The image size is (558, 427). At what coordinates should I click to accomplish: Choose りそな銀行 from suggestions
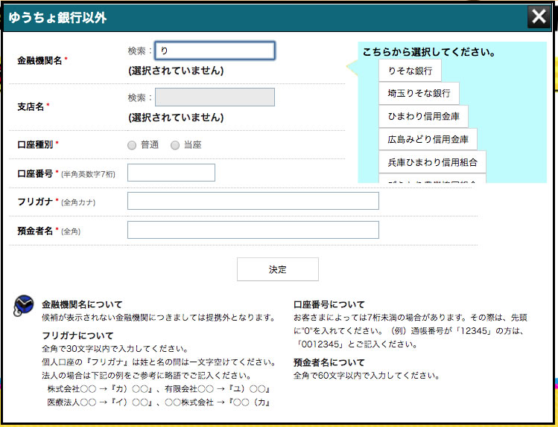410,71
